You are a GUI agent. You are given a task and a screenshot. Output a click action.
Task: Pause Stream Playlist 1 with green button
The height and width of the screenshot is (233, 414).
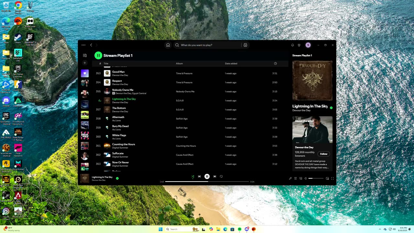(x=98, y=55)
